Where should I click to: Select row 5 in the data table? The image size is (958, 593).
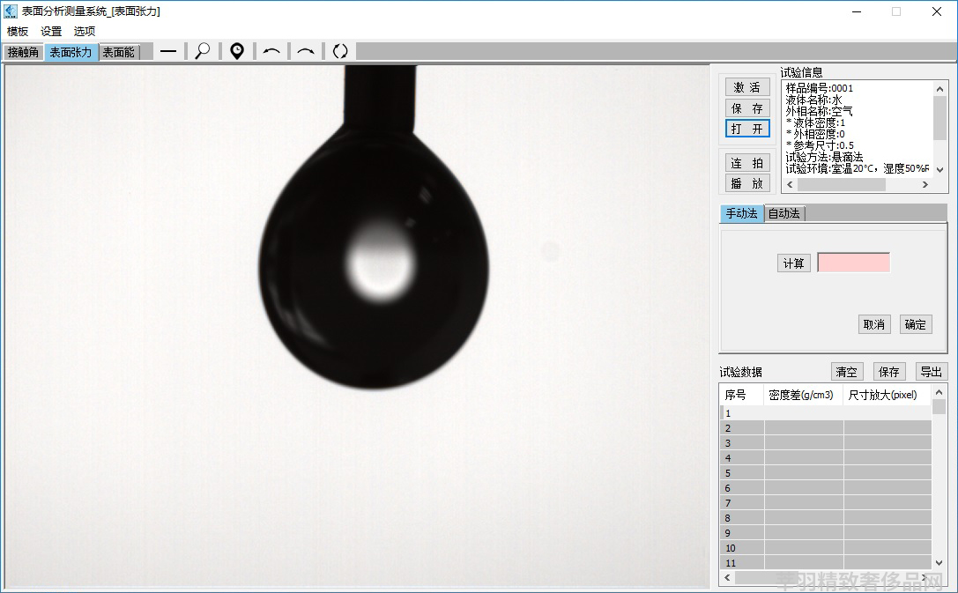click(x=826, y=472)
